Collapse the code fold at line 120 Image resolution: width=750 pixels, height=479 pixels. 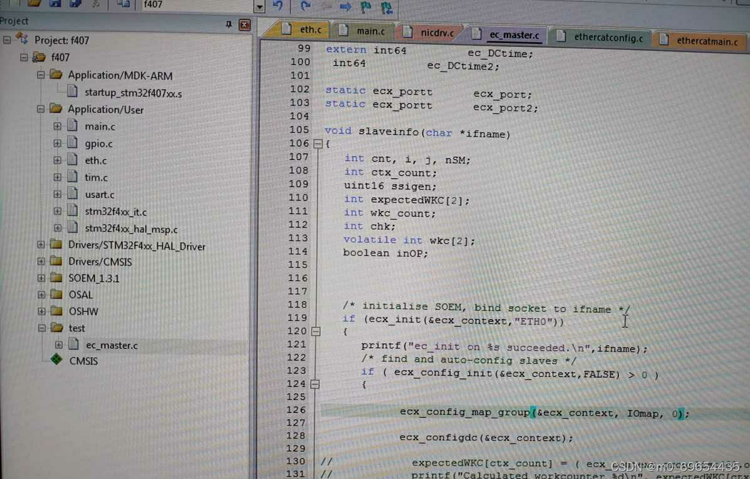(x=316, y=331)
